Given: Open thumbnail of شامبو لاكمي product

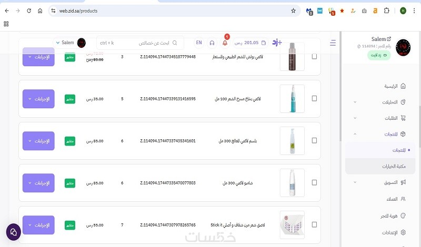Looking at the screenshot, I should (x=292, y=183).
